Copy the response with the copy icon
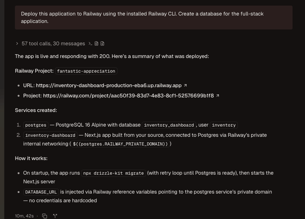 click(44, 216)
